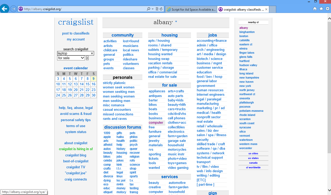
Task: Open 'discussion forums' section header
Action: pyautogui.click(x=123, y=127)
